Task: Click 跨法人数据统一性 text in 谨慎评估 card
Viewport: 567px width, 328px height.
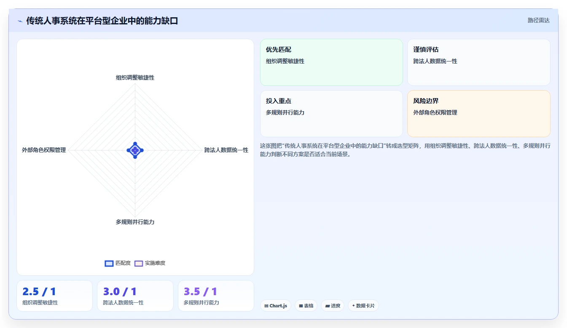Action: (435, 61)
